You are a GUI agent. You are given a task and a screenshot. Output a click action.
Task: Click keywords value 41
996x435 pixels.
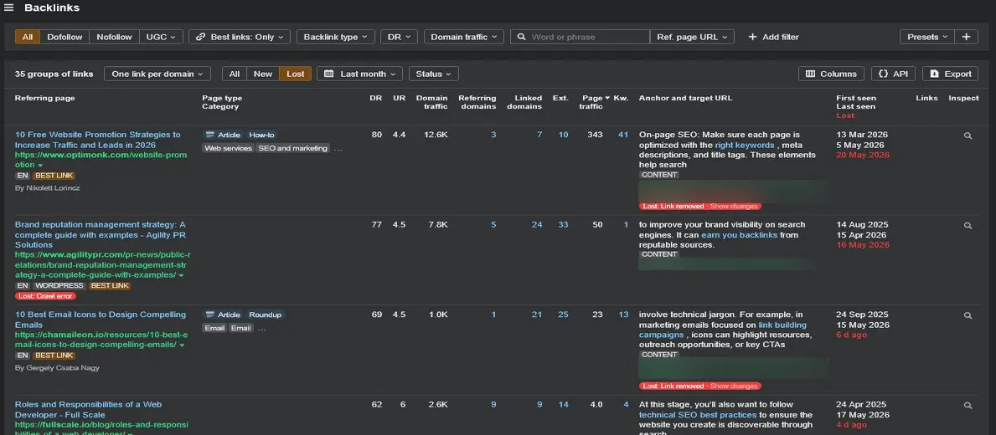click(623, 135)
